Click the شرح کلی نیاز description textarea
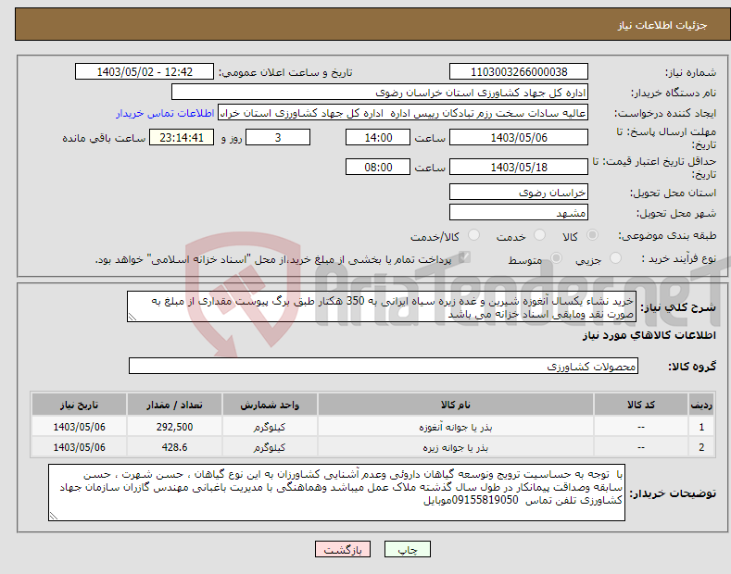731x574 pixels. 382,306
